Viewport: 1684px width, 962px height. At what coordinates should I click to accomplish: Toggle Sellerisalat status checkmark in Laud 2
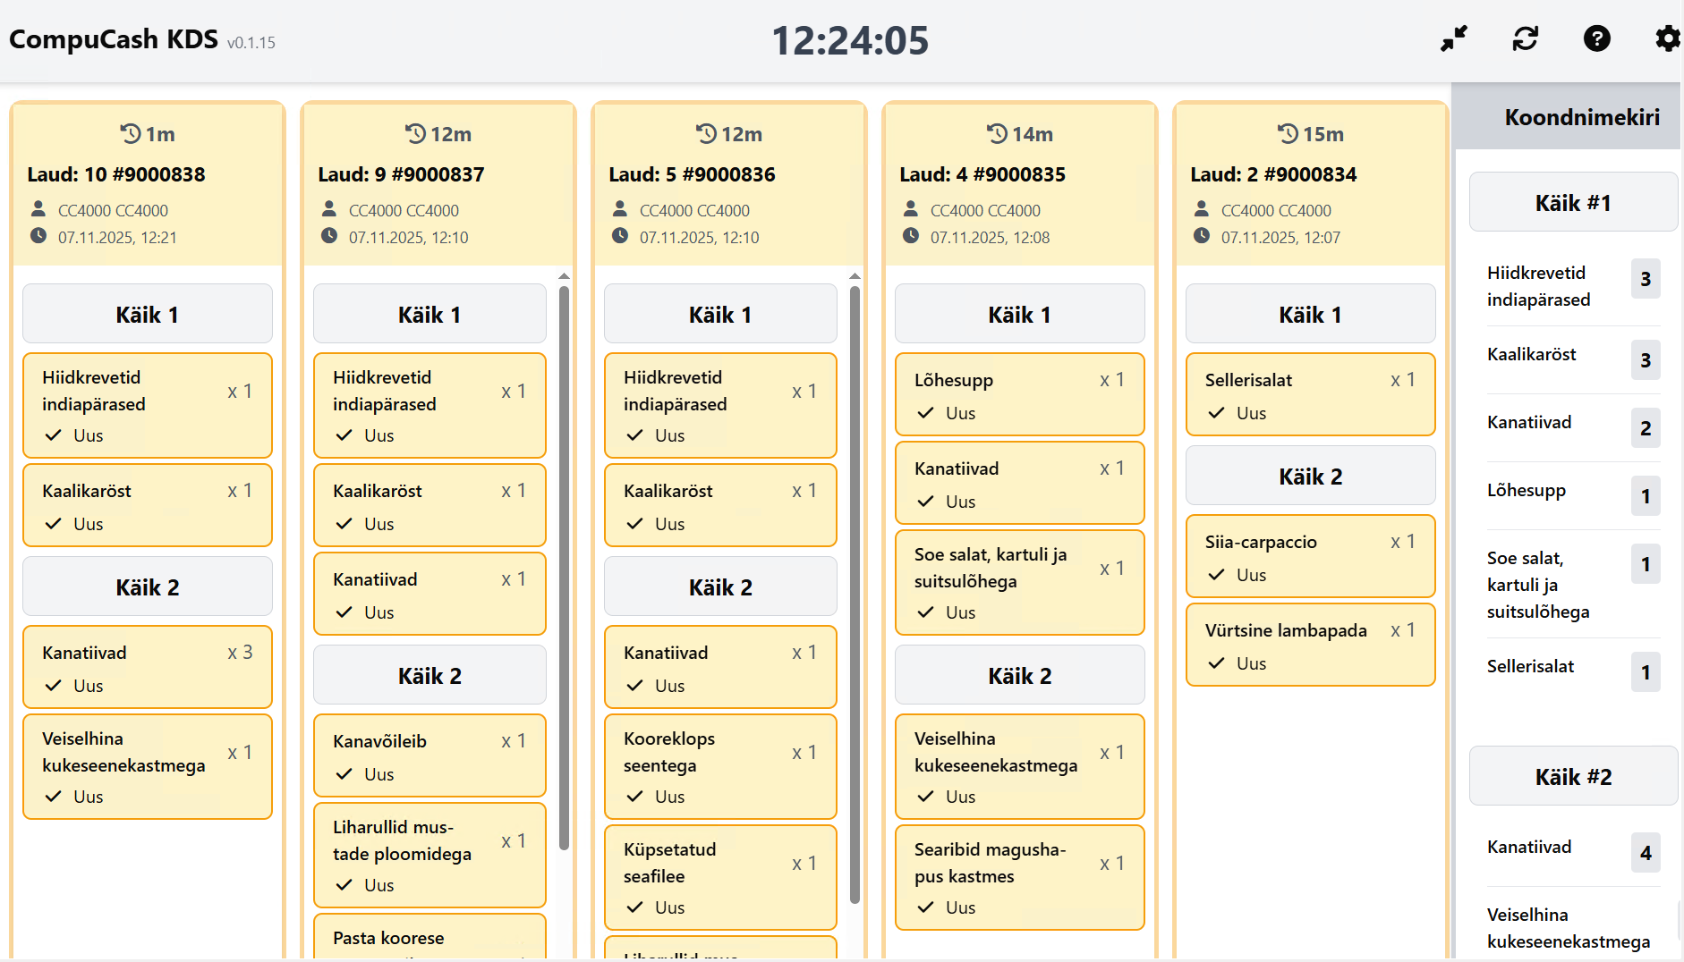click(1217, 413)
